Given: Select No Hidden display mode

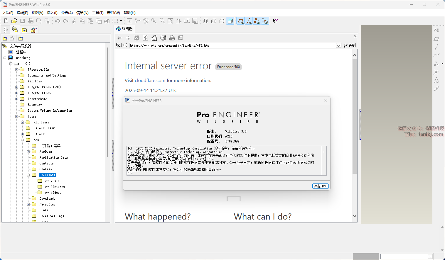Looking at the screenshot, I should click(x=222, y=21).
